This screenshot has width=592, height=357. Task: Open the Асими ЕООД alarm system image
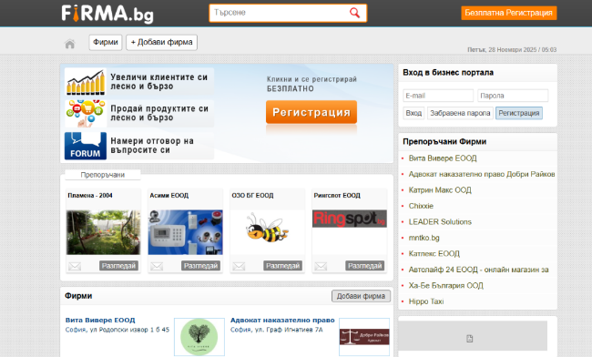tap(186, 232)
